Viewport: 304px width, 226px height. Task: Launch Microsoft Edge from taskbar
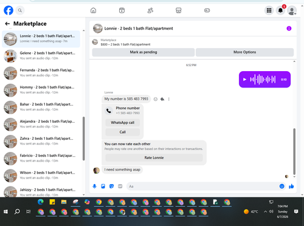tap(41, 202)
